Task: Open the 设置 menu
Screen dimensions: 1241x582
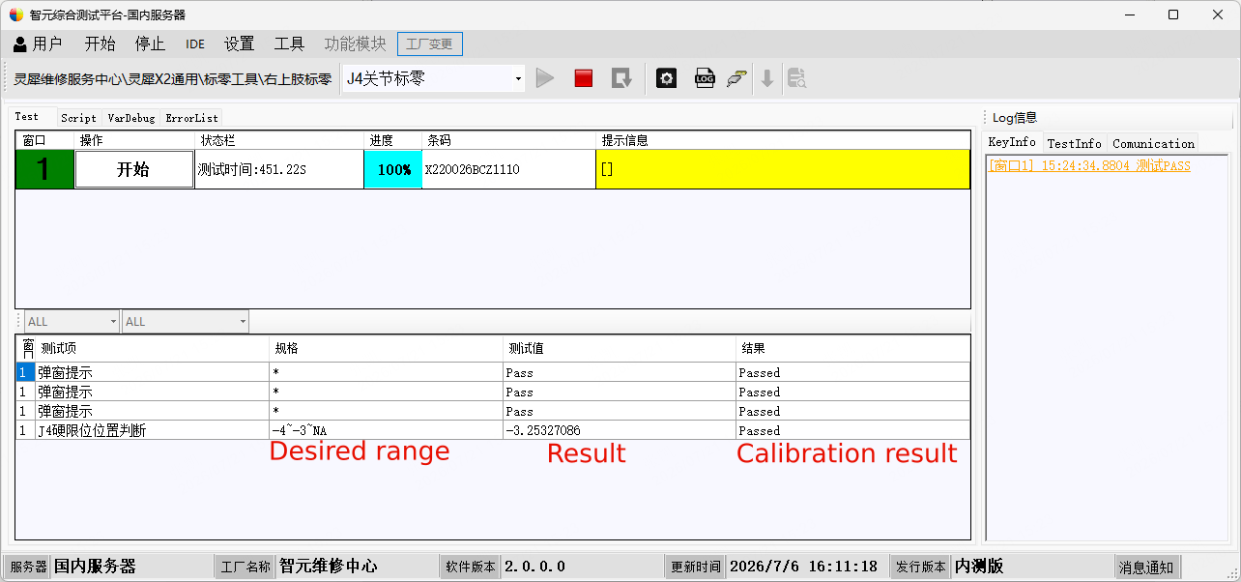Action: coord(239,44)
